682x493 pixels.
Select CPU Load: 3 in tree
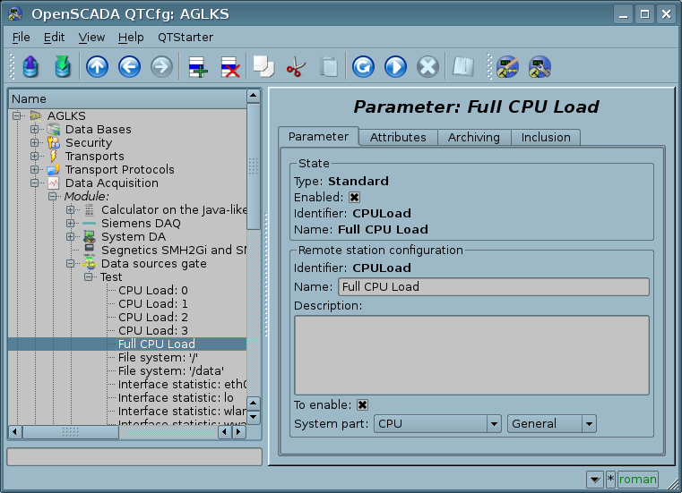(x=152, y=331)
